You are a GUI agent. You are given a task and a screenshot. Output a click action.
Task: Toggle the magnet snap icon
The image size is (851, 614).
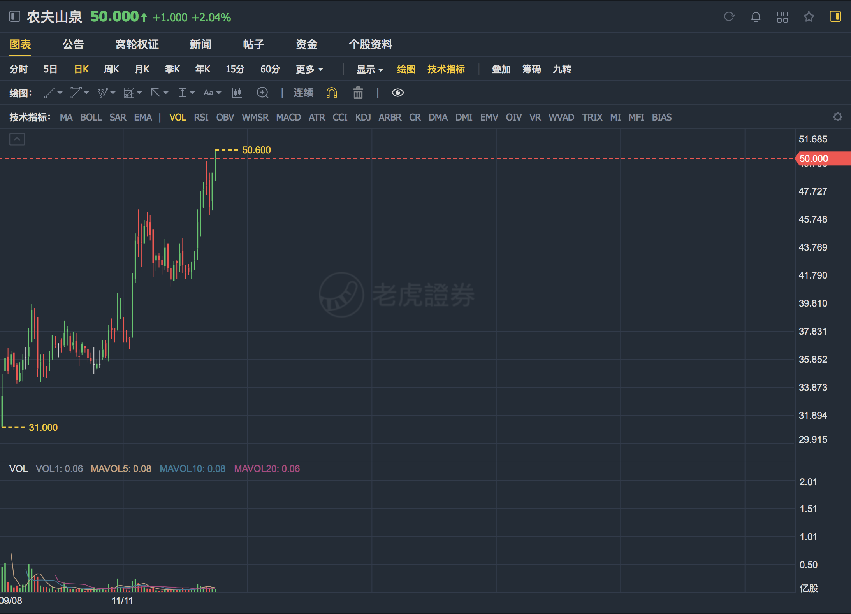pos(332,93)
